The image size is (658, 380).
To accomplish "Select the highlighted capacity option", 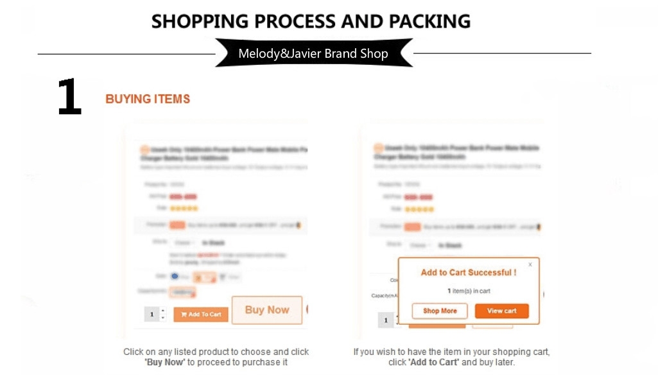I will (x=182, y=292).
